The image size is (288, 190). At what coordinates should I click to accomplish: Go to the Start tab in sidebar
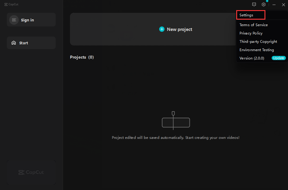point(24,43)
